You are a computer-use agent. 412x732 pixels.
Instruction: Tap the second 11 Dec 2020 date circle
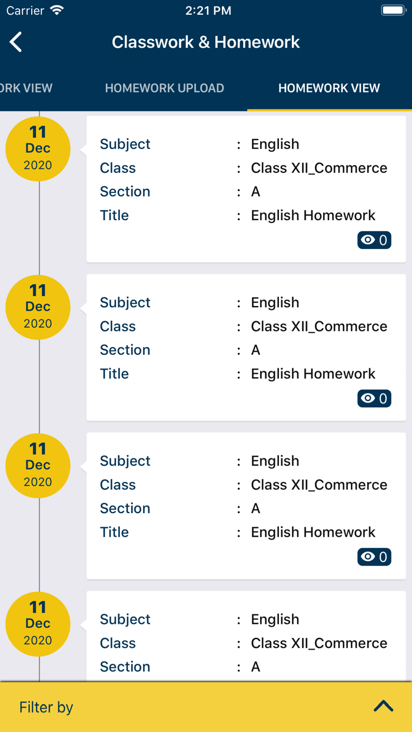[38, 307]
